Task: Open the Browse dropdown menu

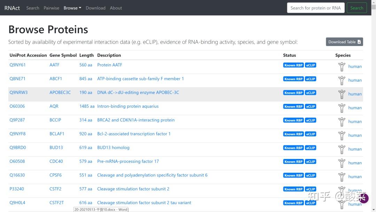Action: pos(72,8)
